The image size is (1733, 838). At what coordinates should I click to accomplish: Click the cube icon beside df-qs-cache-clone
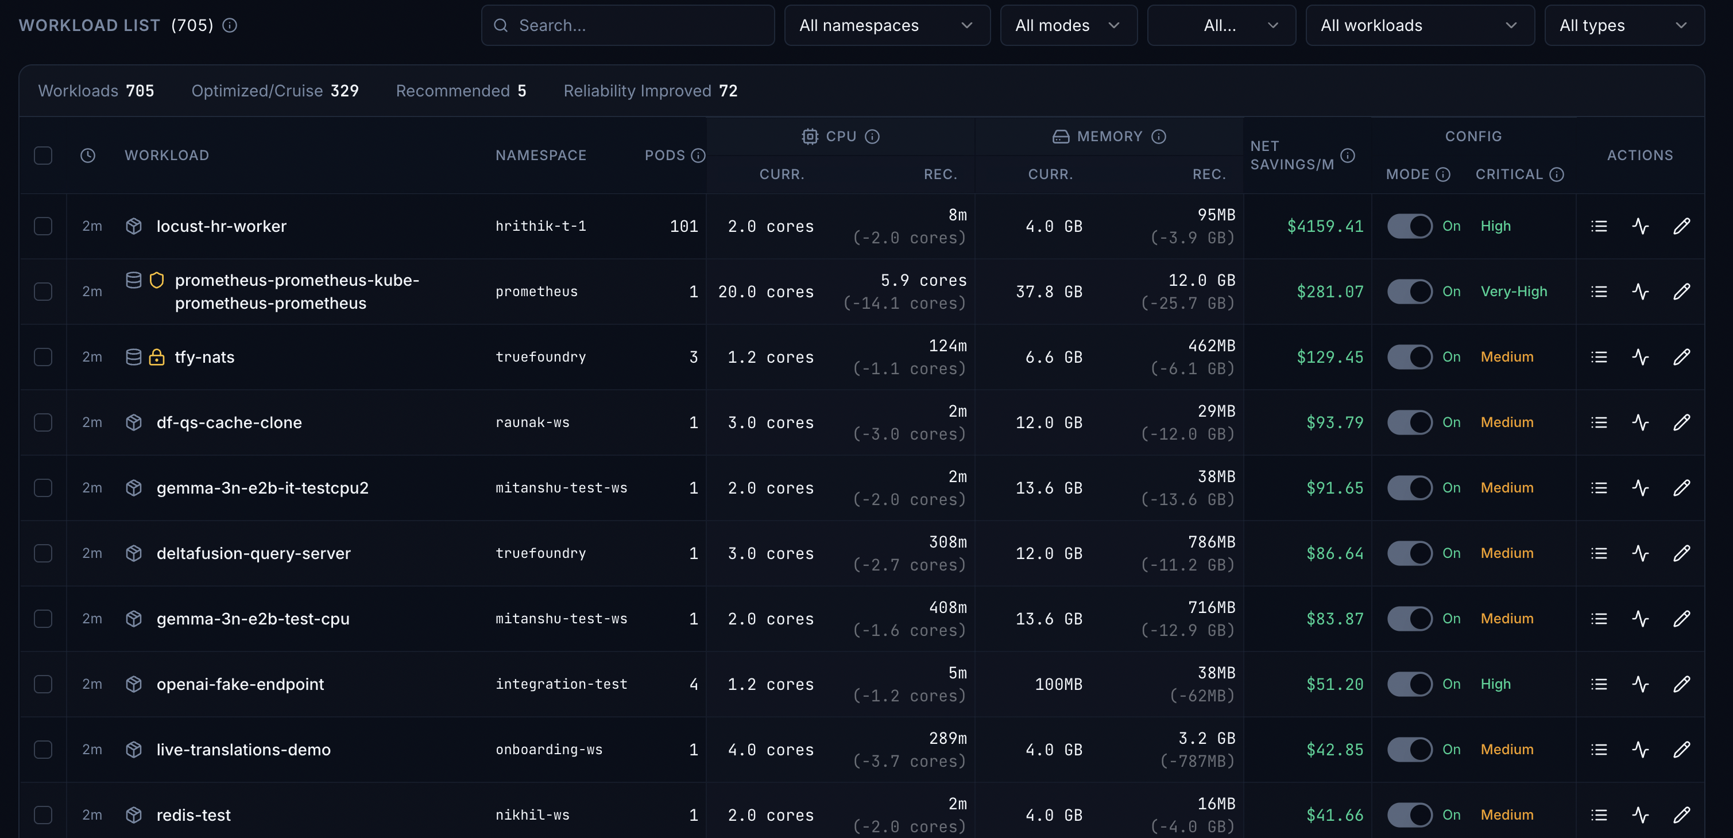point(133,422)
